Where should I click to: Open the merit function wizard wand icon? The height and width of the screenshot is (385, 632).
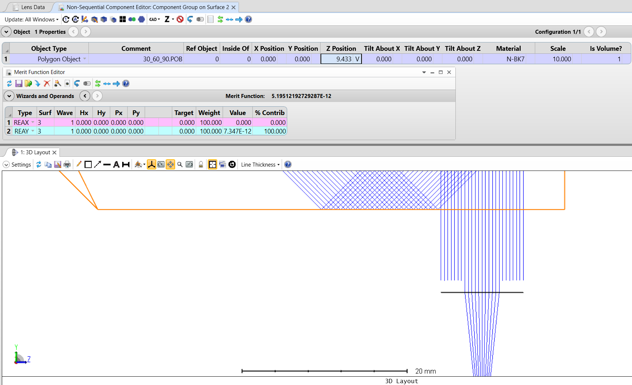point(58,83)
